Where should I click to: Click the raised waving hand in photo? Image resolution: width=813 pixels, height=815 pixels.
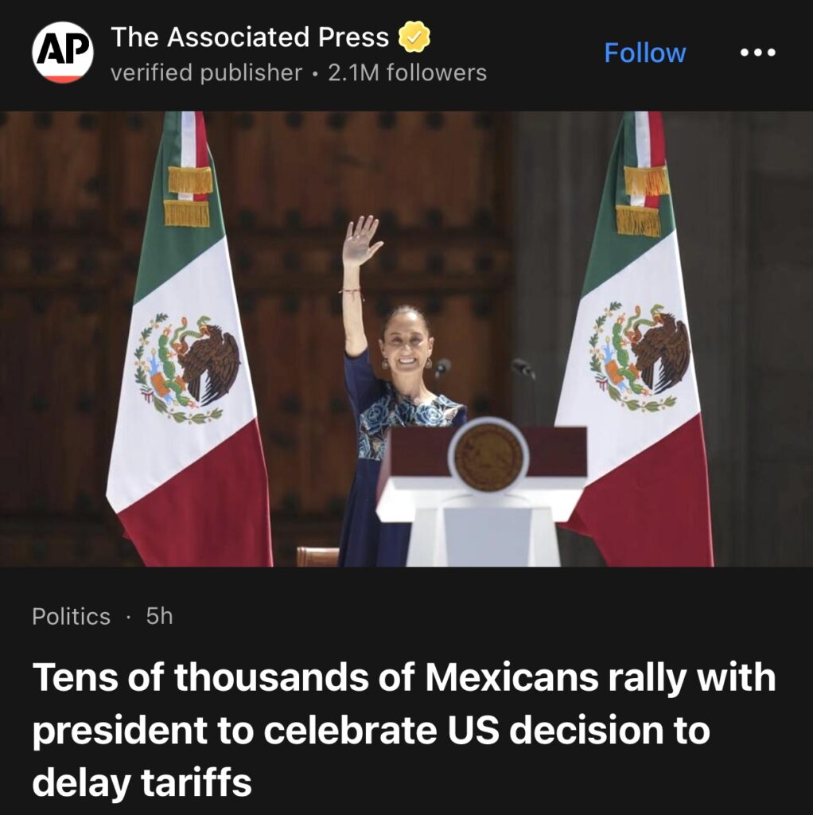(x=362, y=240)
